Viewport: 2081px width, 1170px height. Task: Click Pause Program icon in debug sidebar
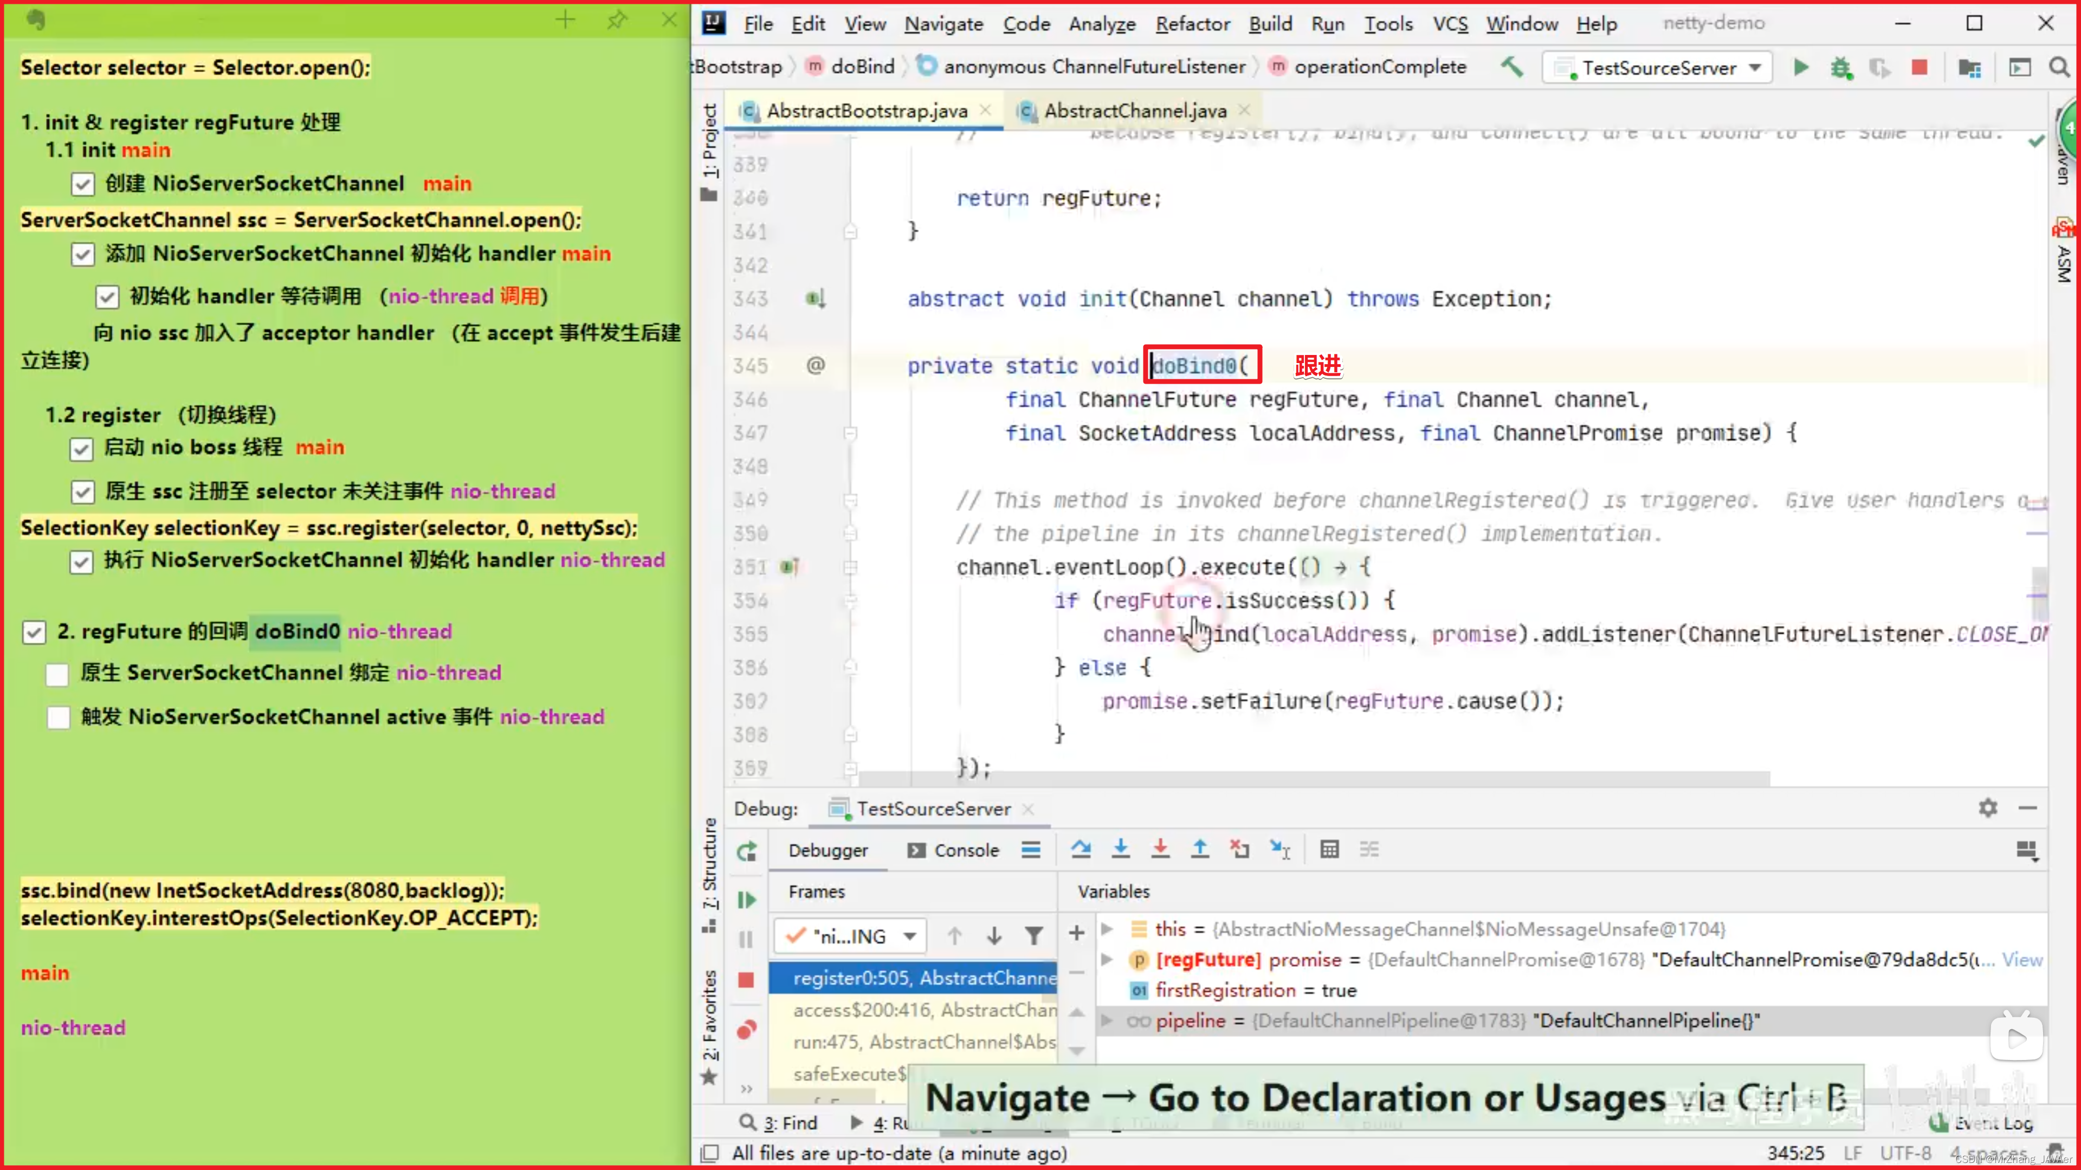click(746, 939)
